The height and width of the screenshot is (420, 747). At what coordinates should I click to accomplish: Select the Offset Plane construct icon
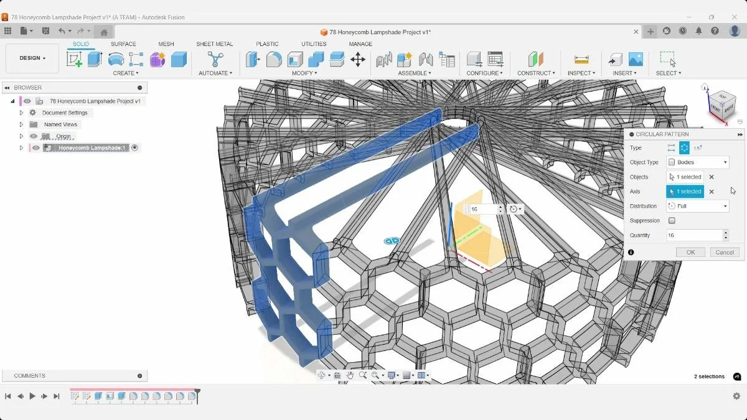536,59
